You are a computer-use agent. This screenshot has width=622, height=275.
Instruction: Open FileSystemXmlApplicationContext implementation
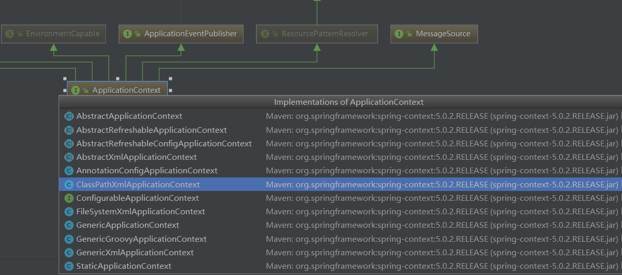(141, 212)
